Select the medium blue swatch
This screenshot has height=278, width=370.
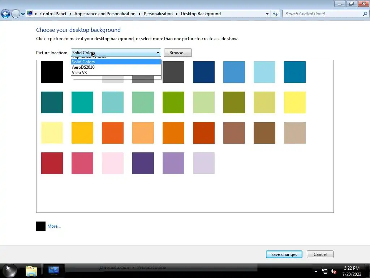point(234,72)
